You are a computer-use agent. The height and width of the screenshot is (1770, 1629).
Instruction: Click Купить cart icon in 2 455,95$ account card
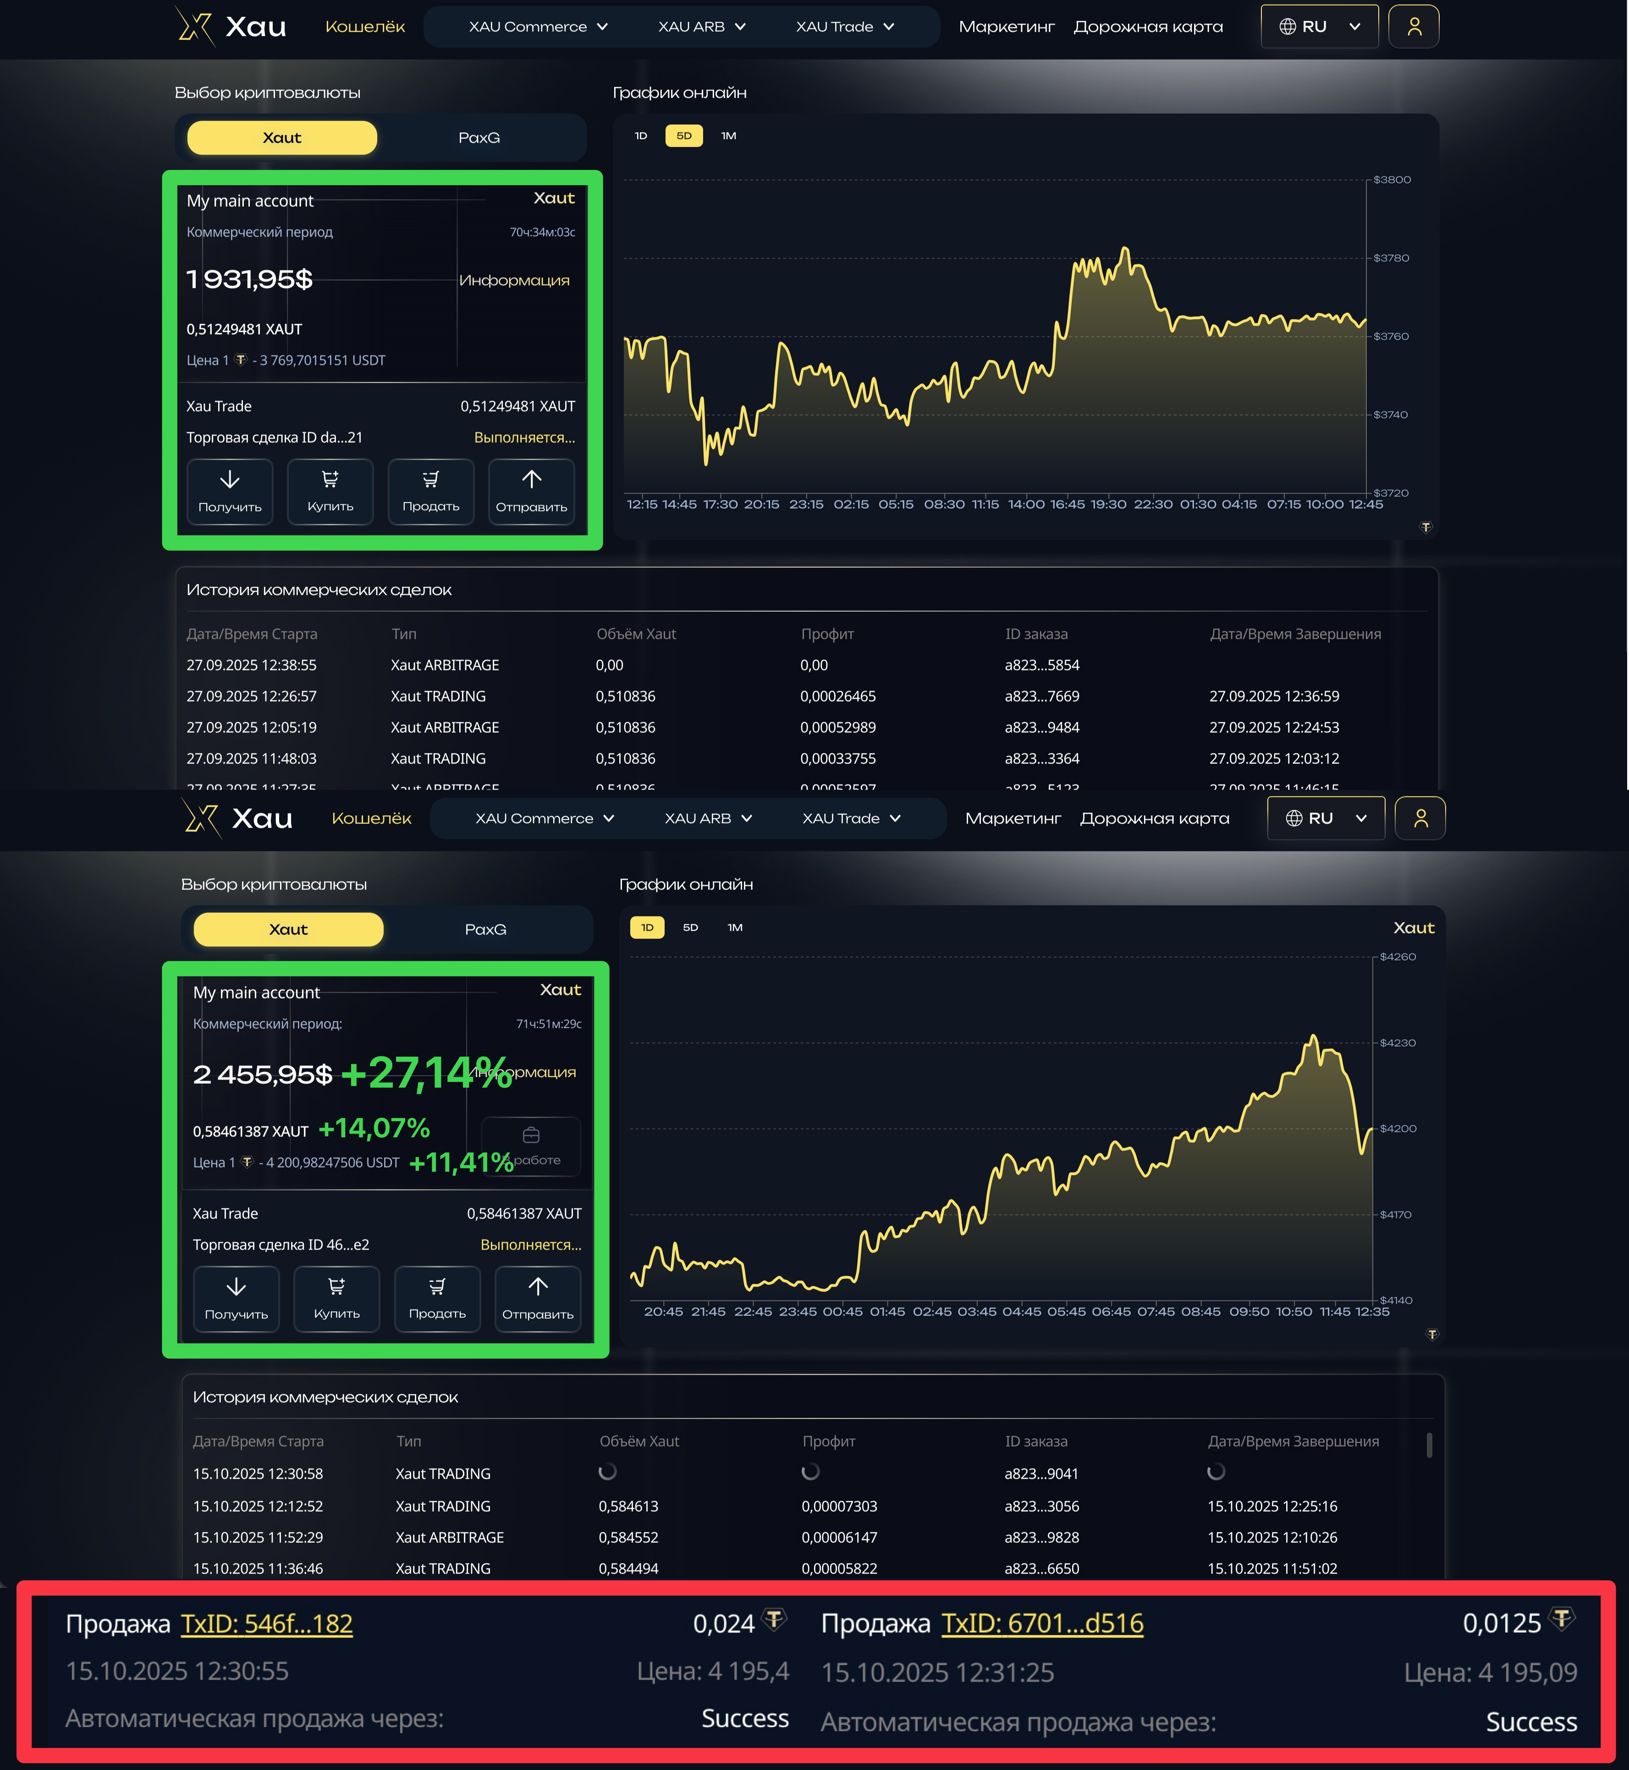[x=337, y=1286]
